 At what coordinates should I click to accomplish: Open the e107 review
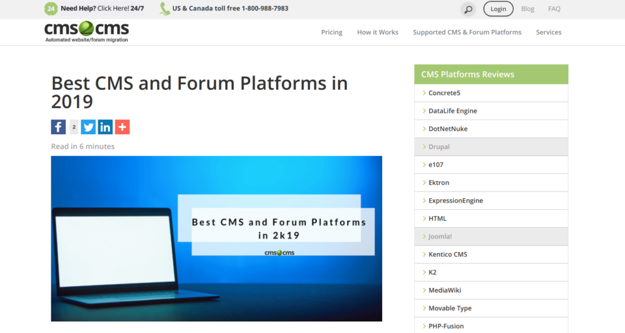491,165
